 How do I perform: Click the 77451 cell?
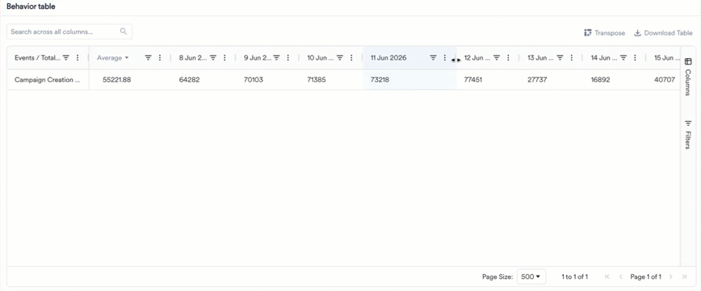(474, 80)
